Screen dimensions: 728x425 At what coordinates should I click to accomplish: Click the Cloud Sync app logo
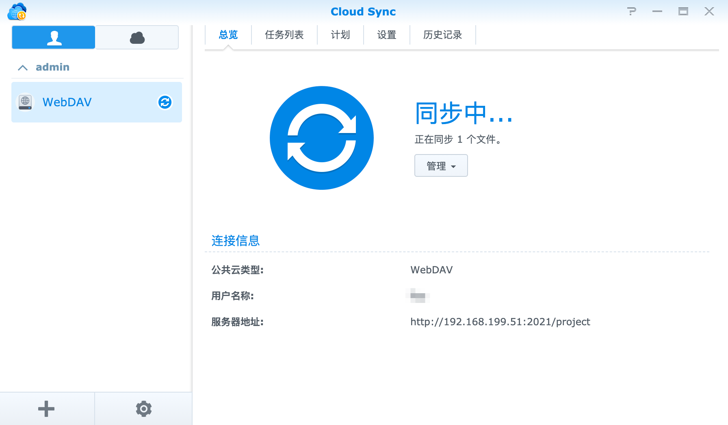click(x=16, y=12)
